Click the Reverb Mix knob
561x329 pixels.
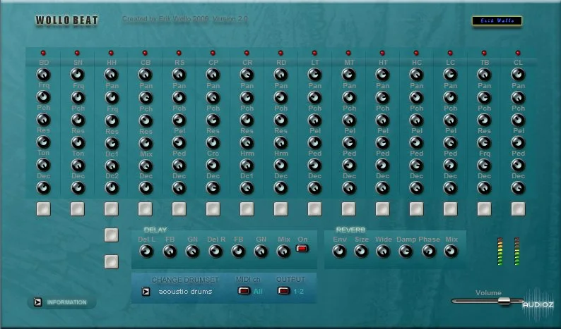451,252
